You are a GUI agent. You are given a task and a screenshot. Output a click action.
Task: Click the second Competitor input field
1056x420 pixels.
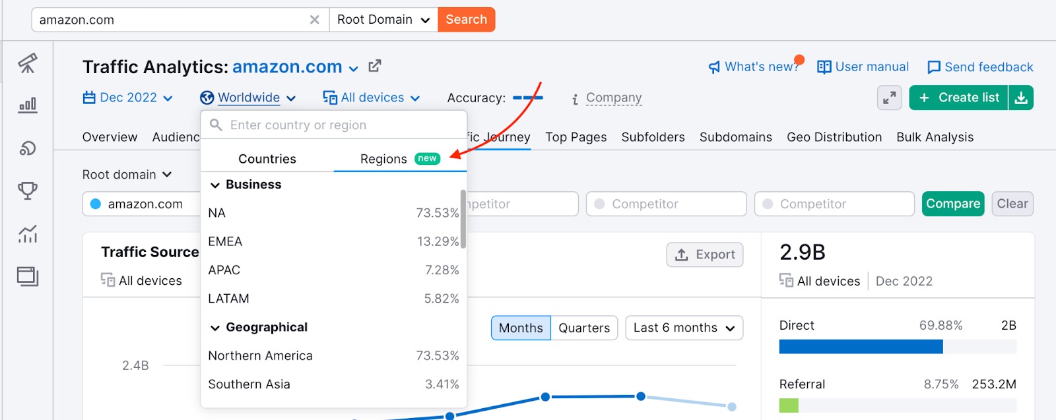pyautogui.click(x=667, y=204)
